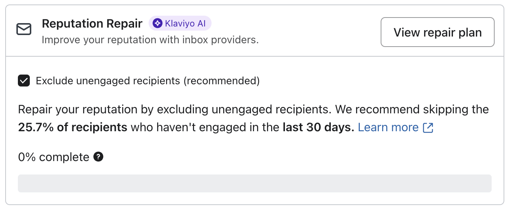Image resolution: width=514 pixels, height=214 pixels.
Task: Click the word "(recommended)" in the checkbox label
Action: pyautogui.click(x=221, y=81)
